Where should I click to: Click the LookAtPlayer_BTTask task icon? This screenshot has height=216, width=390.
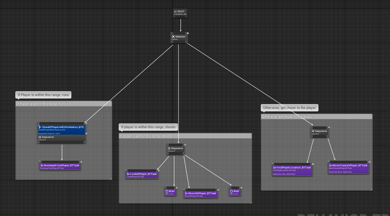[128, 174]
